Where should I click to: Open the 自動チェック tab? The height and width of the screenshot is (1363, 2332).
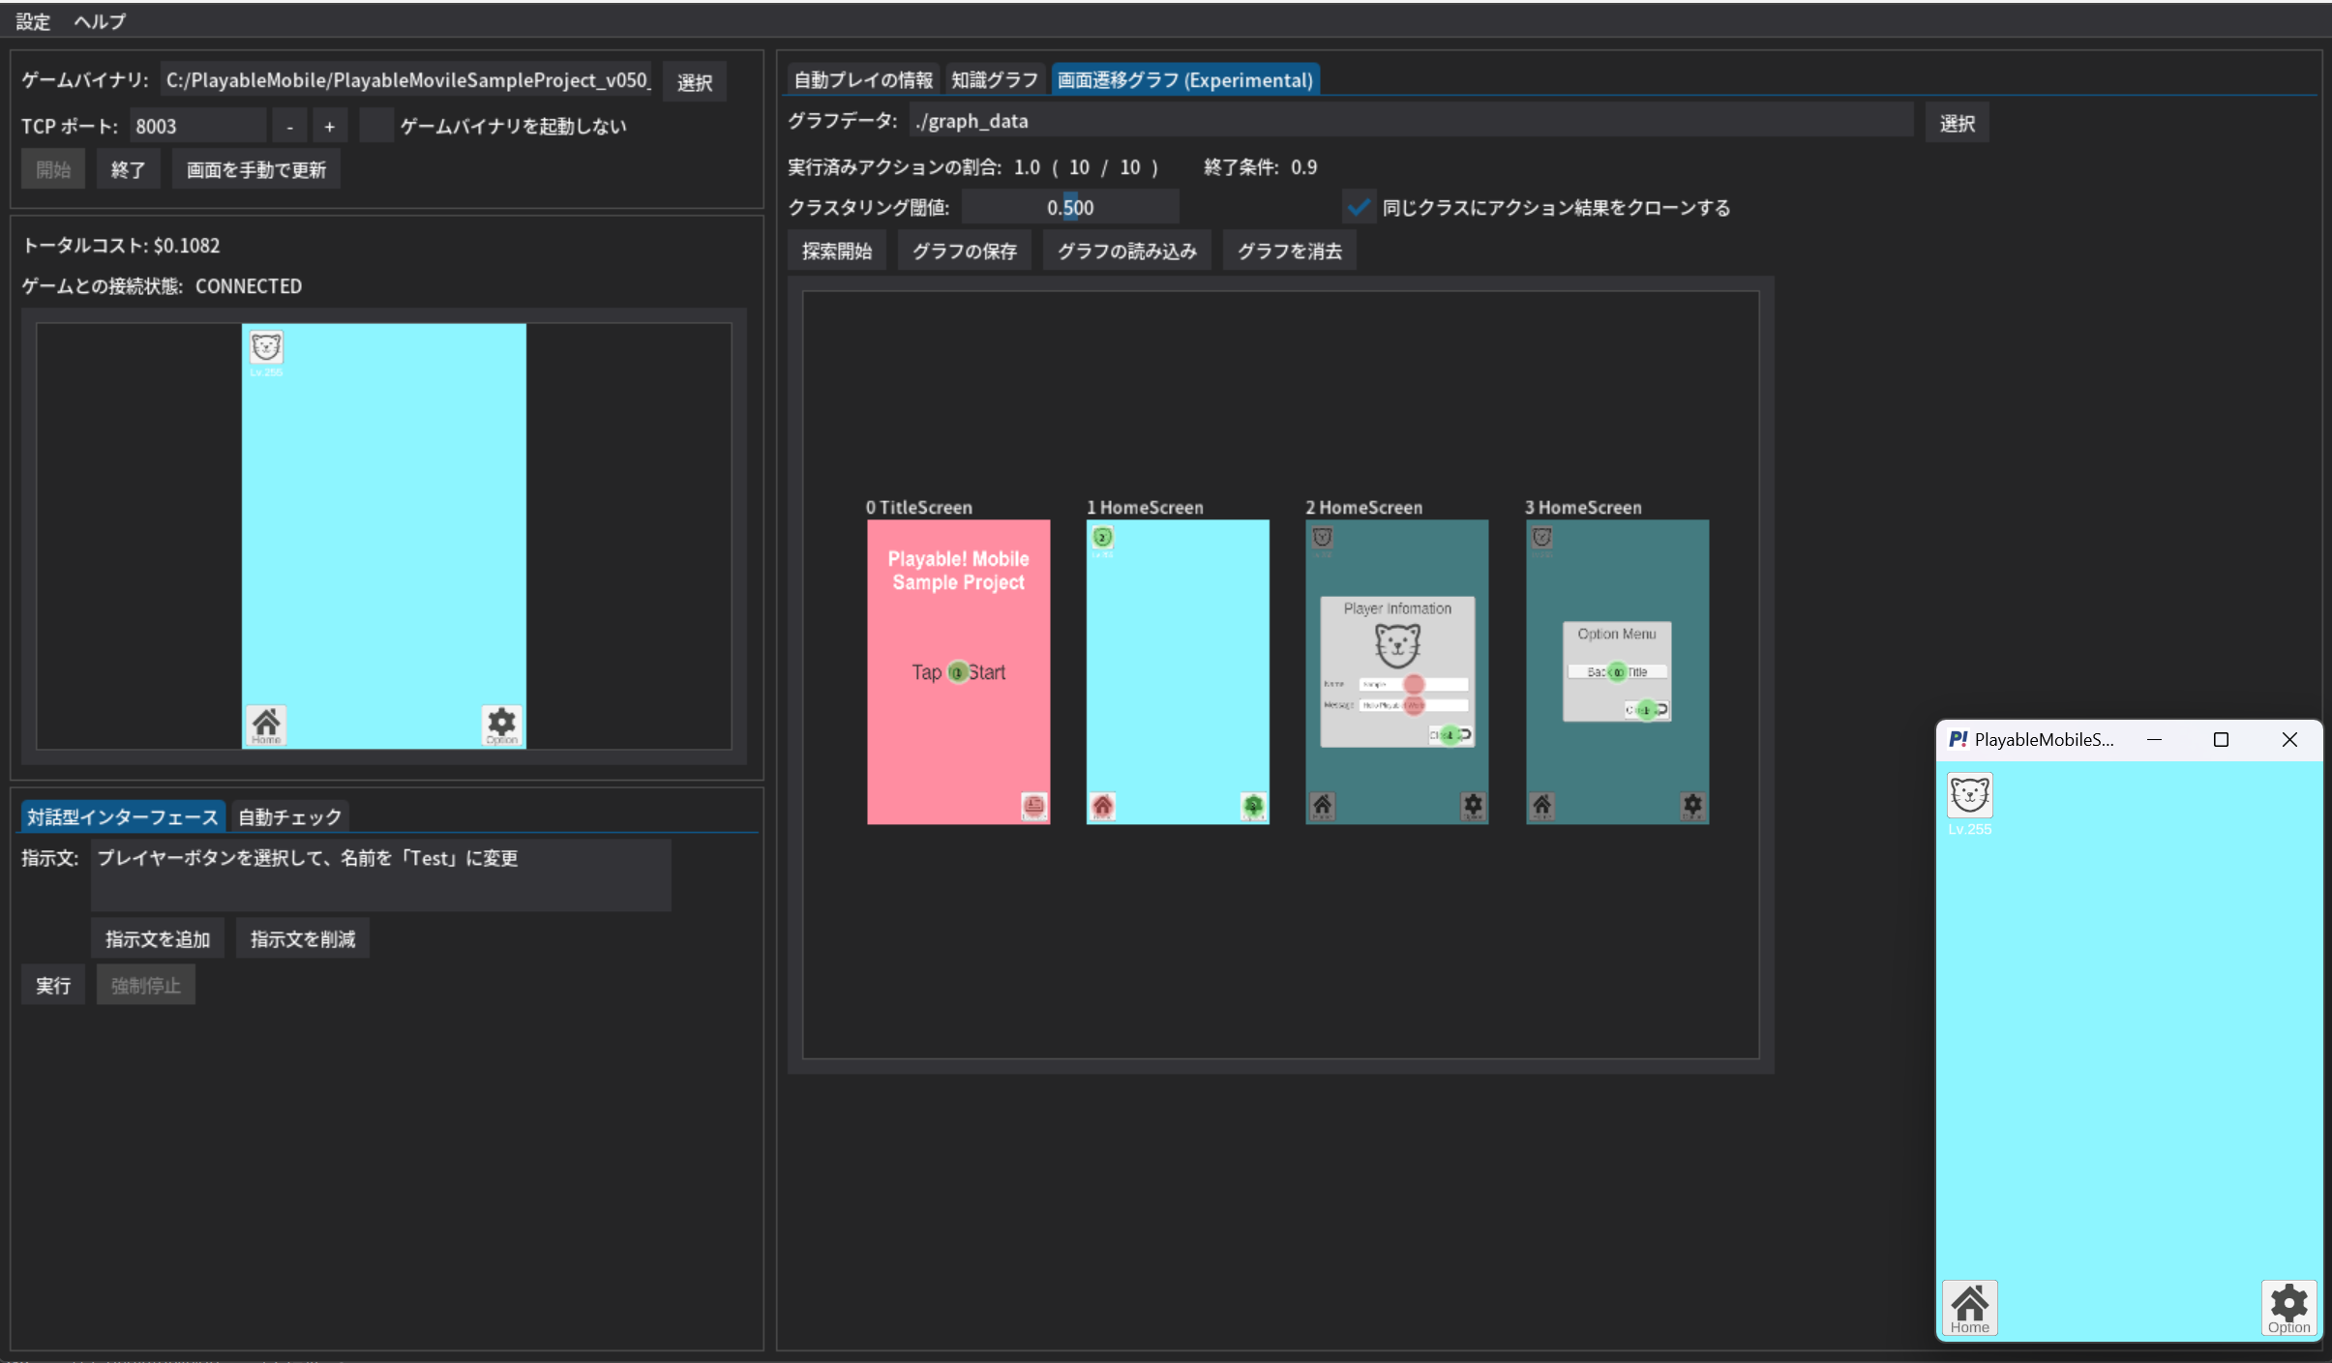pyautogui.click(x=289, y=817)
